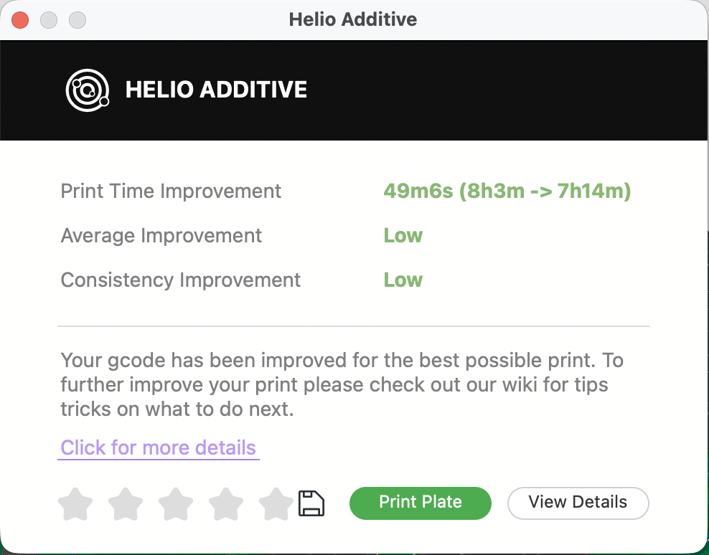This screenshot has width=709, height=555.
Task: Select the middle star to rate average
Action: (x=176, y=503)
